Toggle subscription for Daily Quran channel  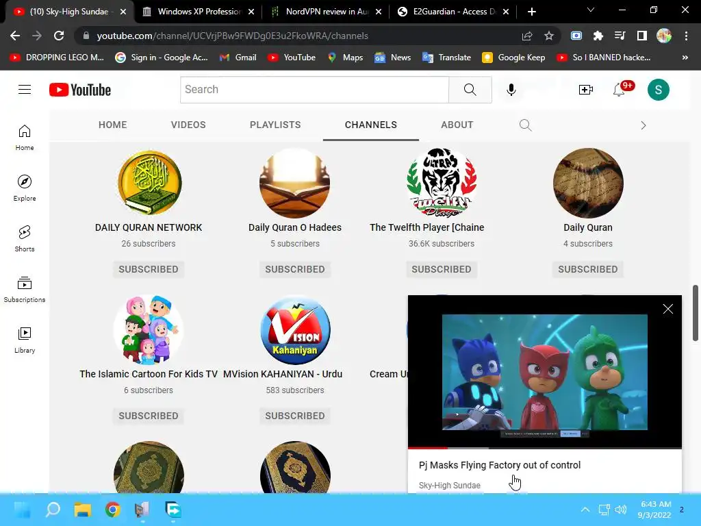tap(588, 269)
